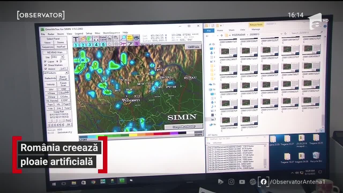
Task: Click the yellow NEXRAD toolbar button
Action: pyautogui.click(x=130, y=38)
